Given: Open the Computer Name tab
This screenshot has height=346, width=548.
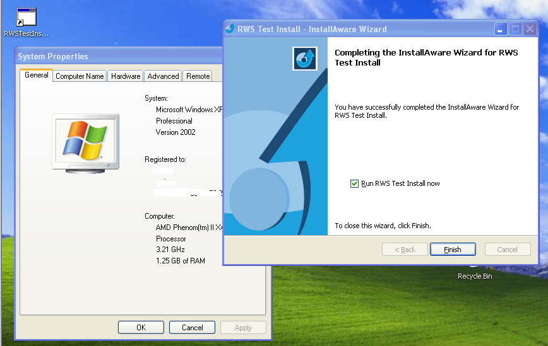Looking at the screenshot, I should tap(80, 76).
